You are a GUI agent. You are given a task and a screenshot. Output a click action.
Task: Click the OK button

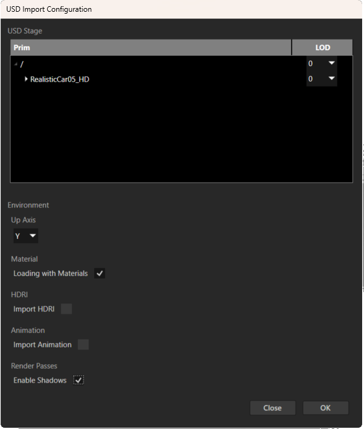(x=326, y=408)
